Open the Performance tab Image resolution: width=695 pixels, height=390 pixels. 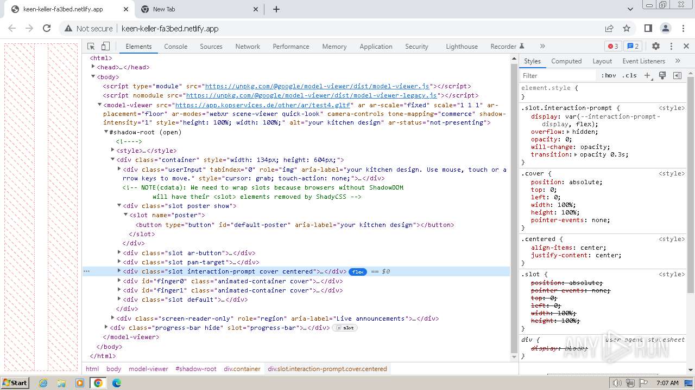click(x=291, y=46)
